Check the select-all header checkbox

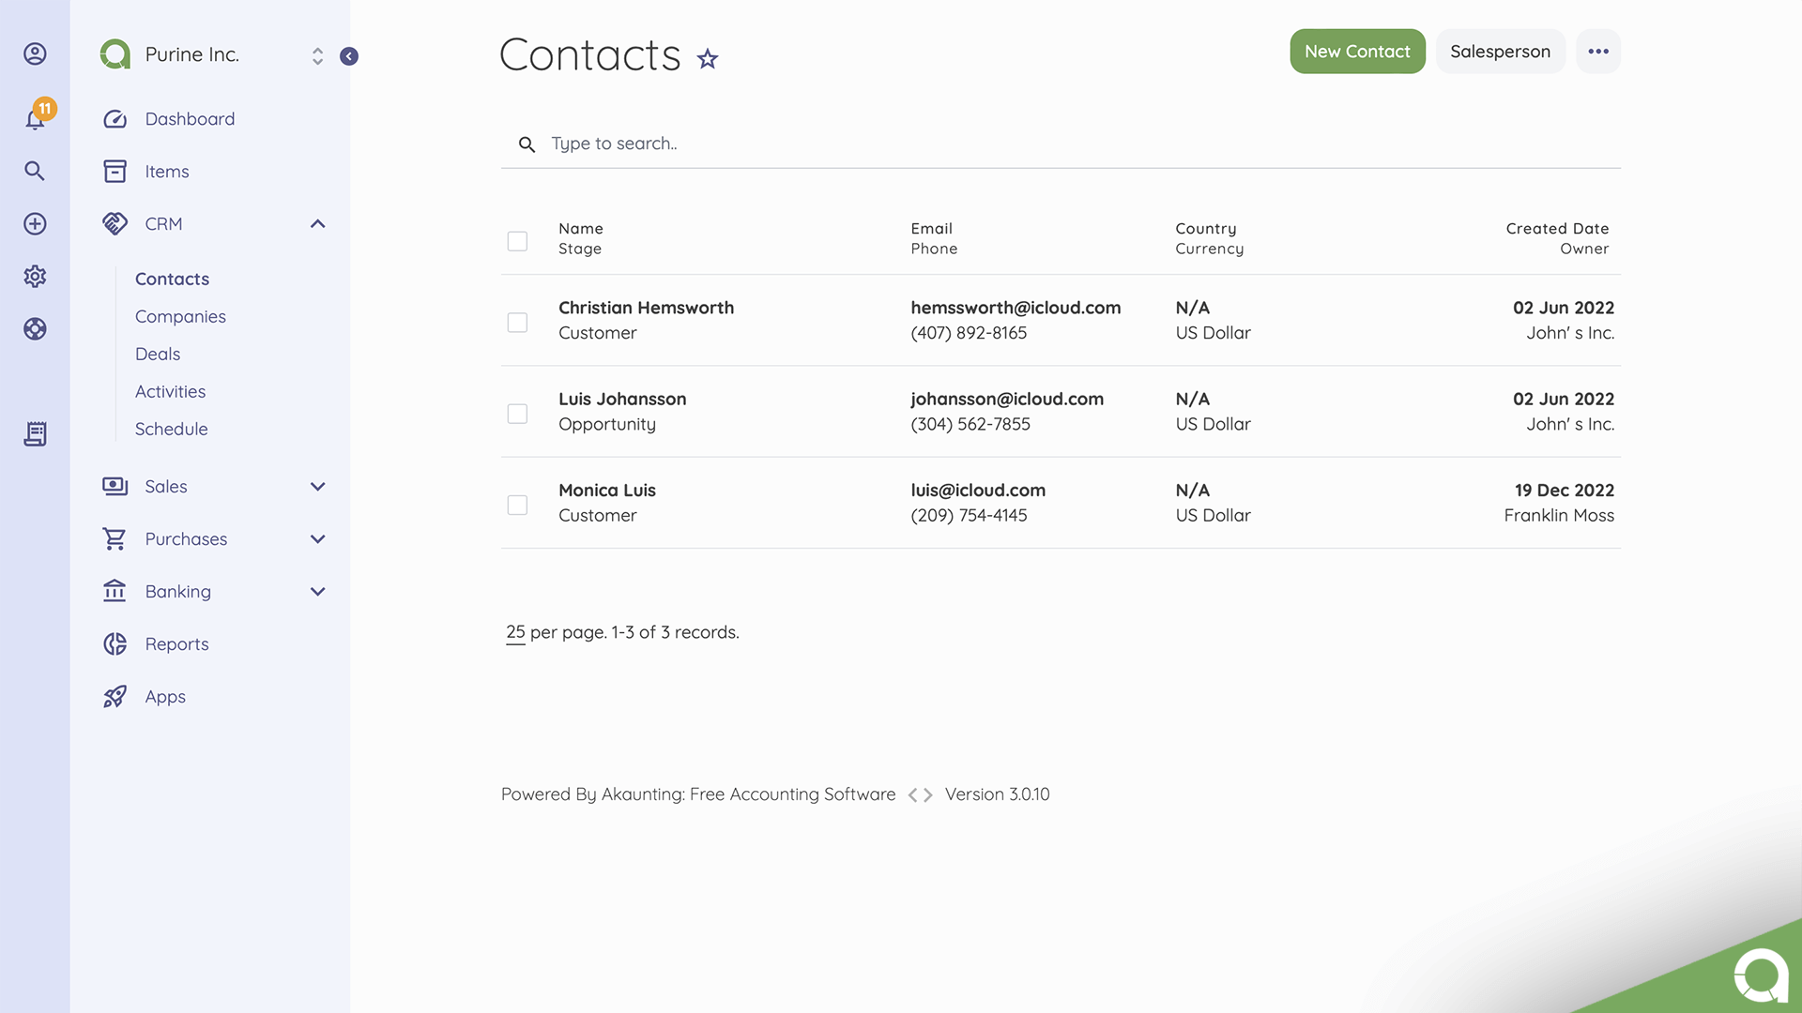tap(517, 241)
